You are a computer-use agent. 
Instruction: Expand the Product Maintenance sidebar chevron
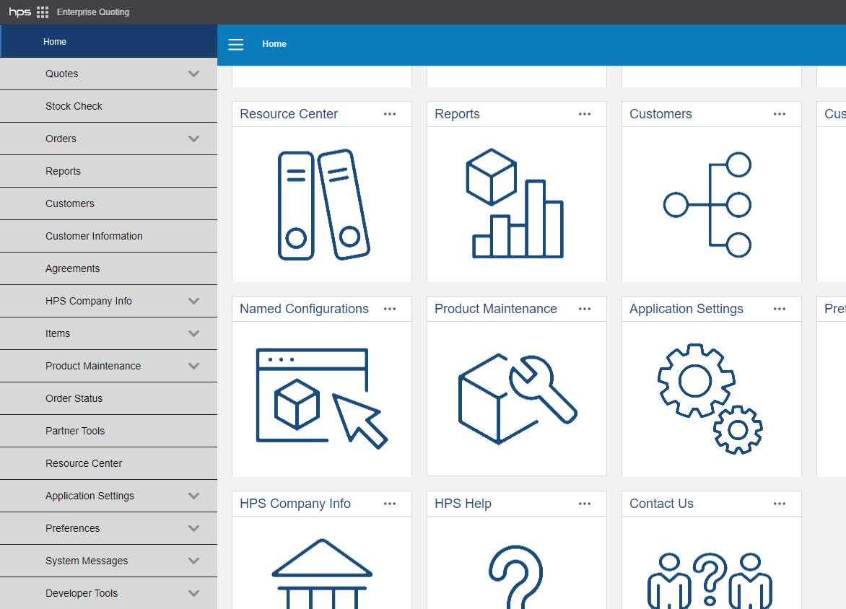(193, 366)
